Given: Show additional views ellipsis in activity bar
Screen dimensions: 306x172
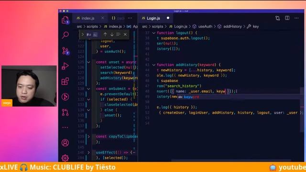Looking at the screenshot, I should click(x=65, y=128).
